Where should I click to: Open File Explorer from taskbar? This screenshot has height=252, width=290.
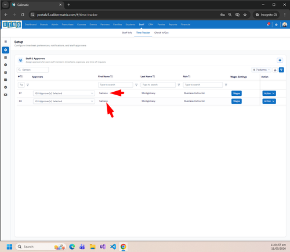[93, 247]
